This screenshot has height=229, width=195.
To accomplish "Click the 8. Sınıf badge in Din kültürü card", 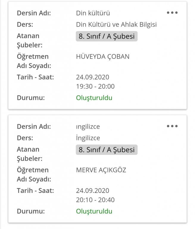I will (107, 36).
